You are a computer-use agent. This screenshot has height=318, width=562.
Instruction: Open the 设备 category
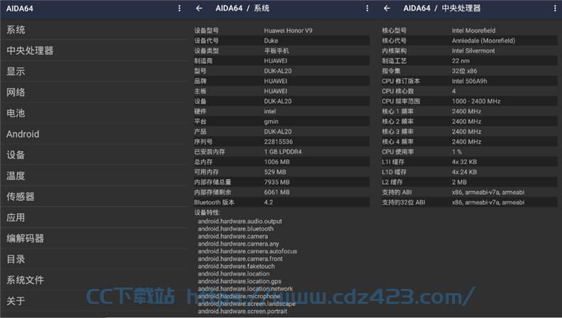click(x=94, y=155)
